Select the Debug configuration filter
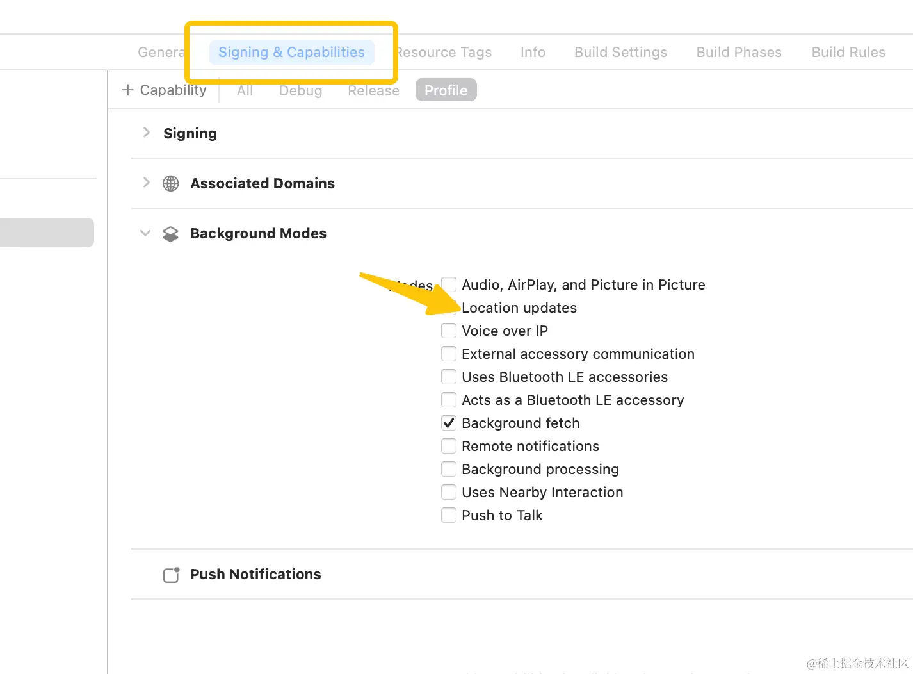Viewport: 913px width, 674px height. [x=300, y=91]
